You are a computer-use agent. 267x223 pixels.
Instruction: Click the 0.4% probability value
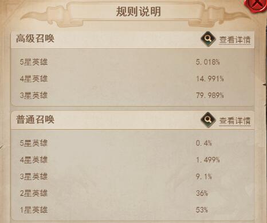pos(204,143)
